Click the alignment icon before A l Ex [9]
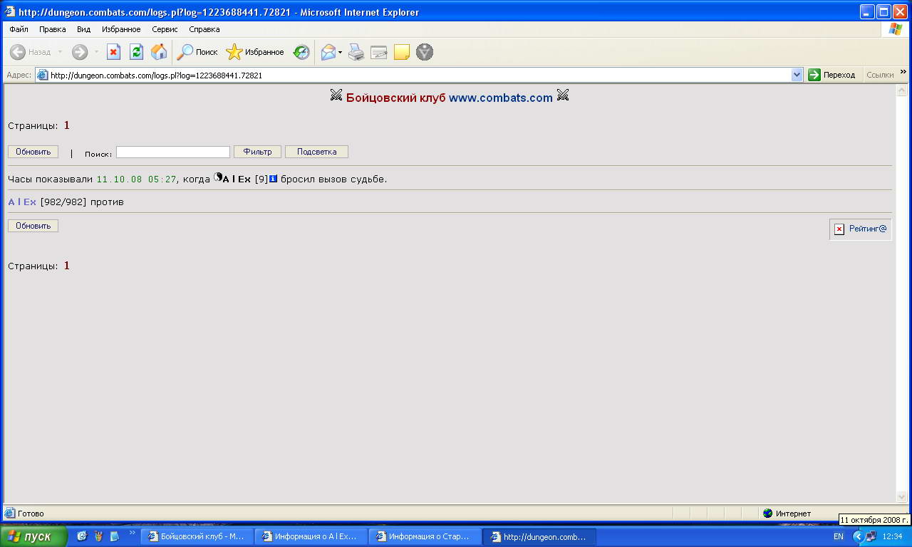 pyautogui.click(x=218, y=177)
